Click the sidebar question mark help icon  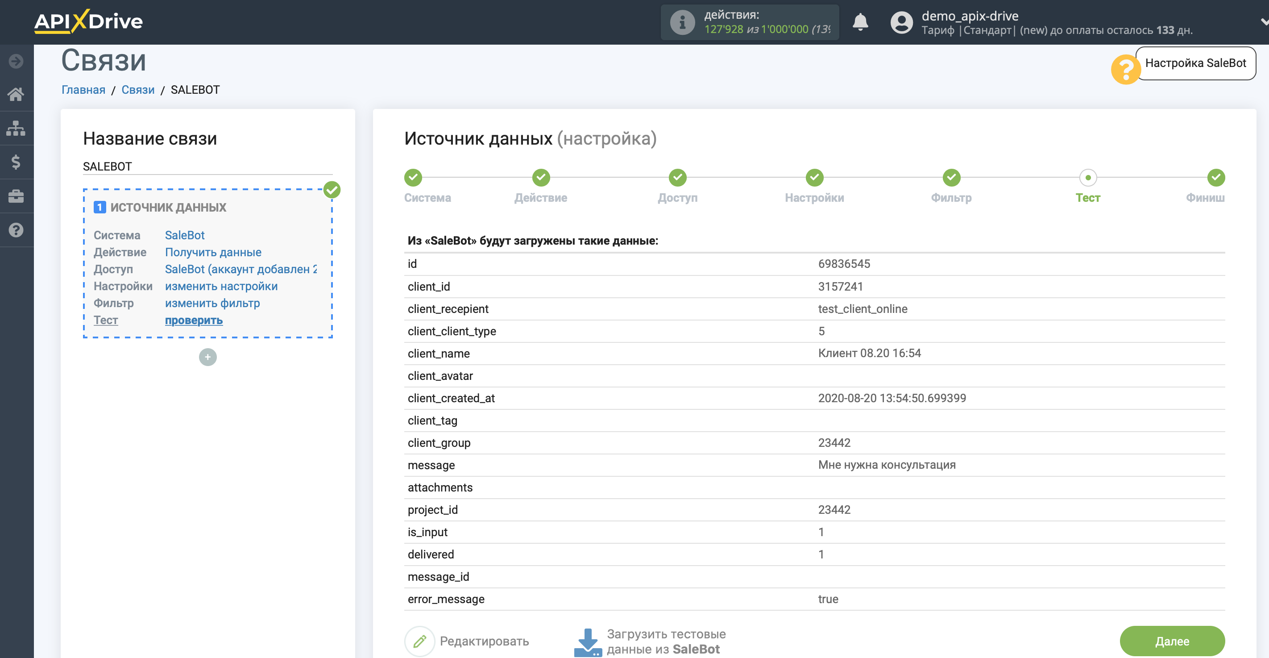(16, 230)
